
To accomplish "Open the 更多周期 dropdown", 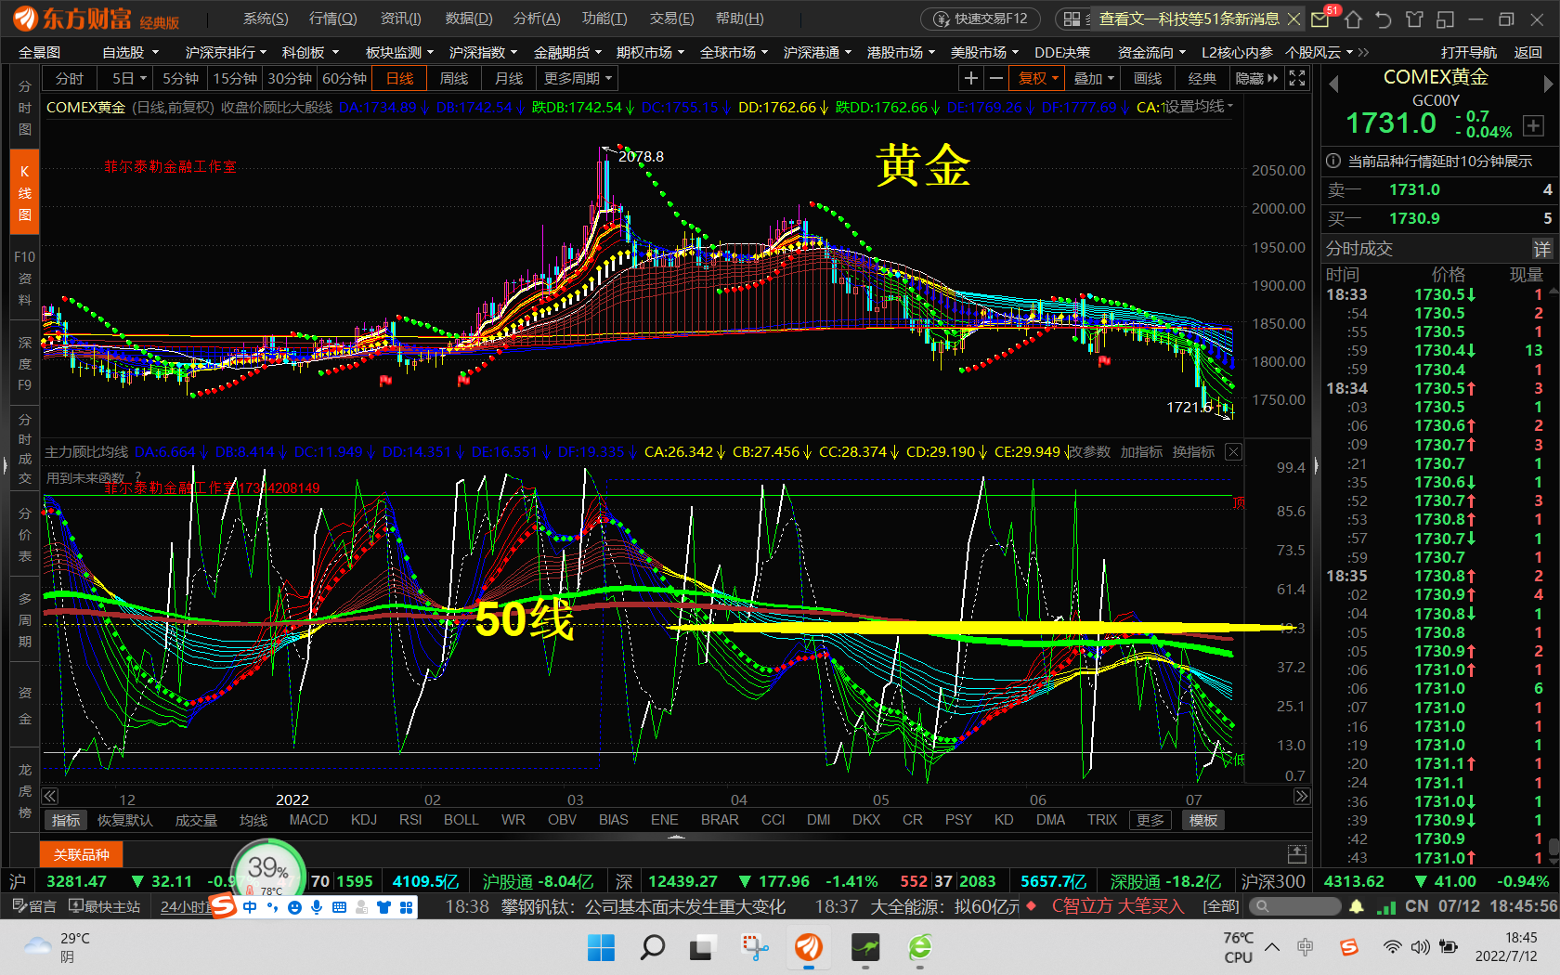I will click(578, 79).
